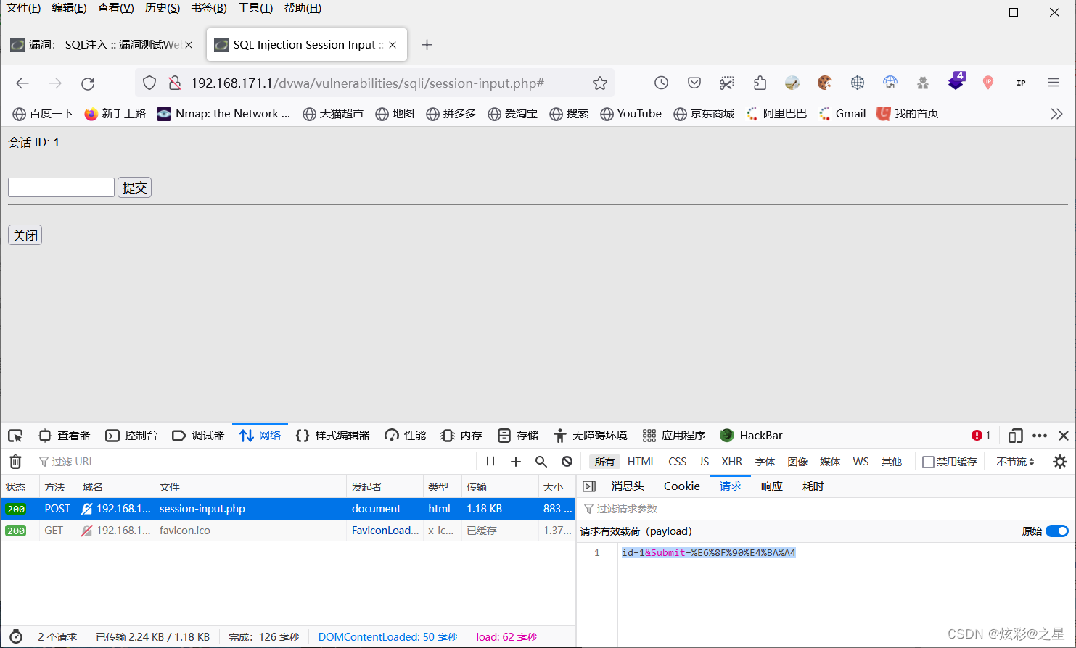Open the YouTube bookmark
1076x648 pixels.
click(631, 114)
